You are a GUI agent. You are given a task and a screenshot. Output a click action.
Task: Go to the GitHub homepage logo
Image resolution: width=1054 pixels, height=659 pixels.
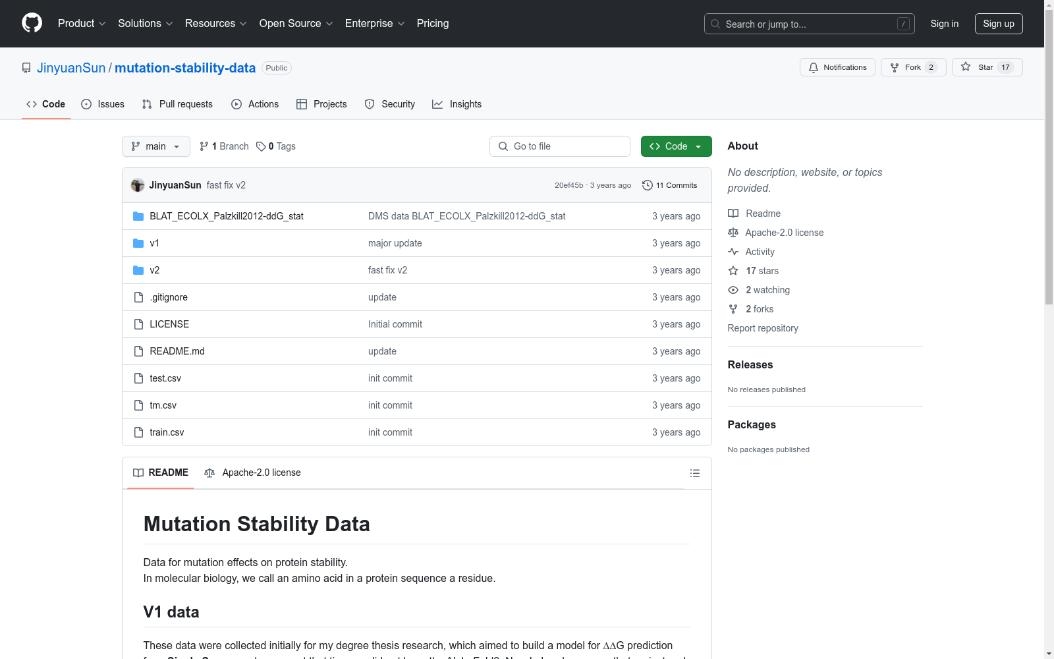tap(32, 23)
